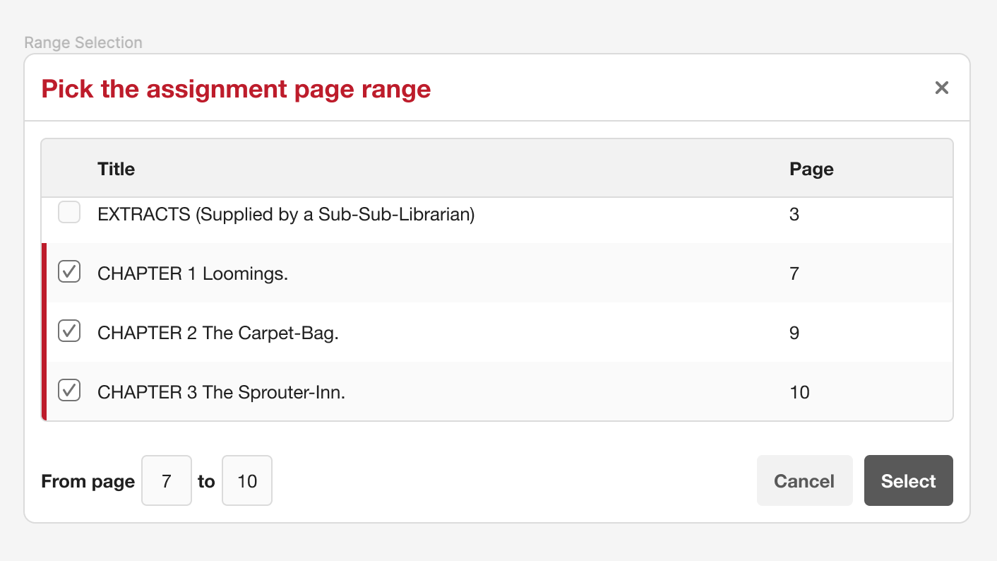
Task: Click the Cancel button
Action: (804, 480)
